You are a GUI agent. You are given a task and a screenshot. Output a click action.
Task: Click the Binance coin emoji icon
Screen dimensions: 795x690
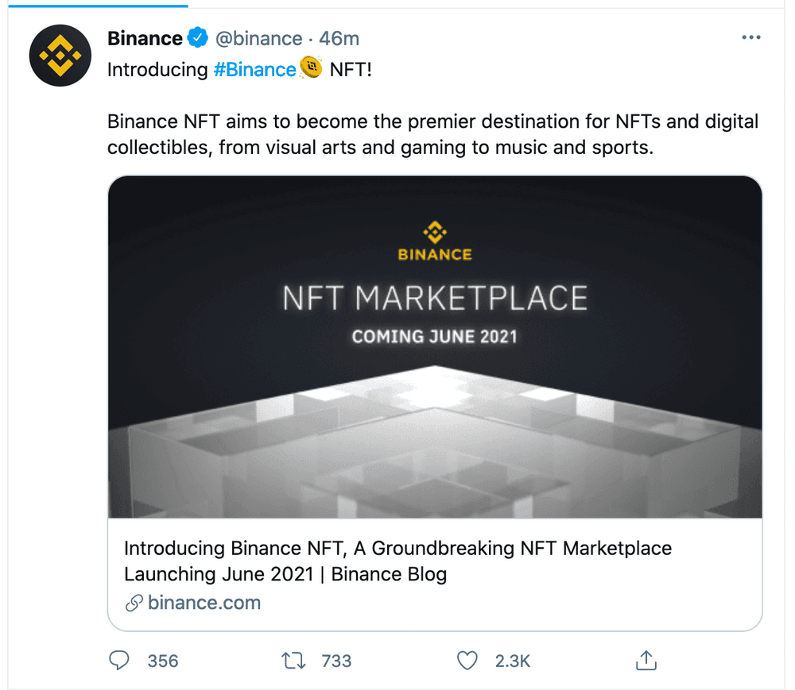pyautogui.click(x=310, y=69)
